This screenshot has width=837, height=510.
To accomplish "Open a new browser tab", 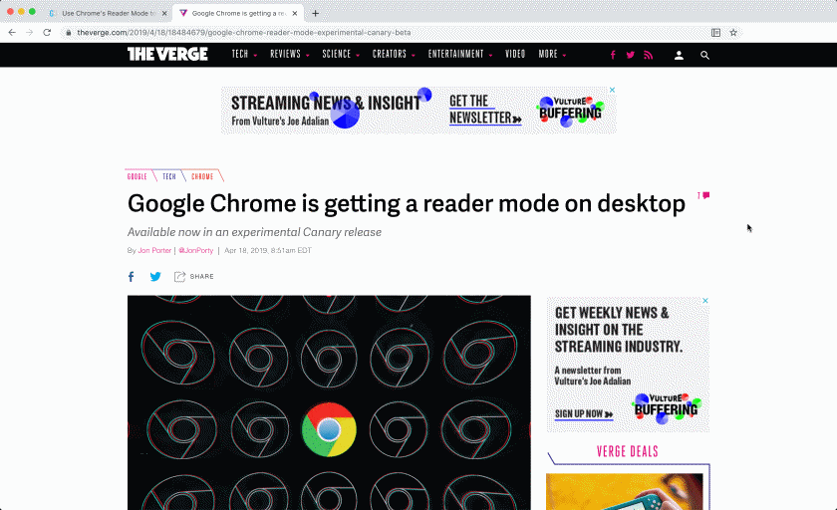I will tap(316, 13).
